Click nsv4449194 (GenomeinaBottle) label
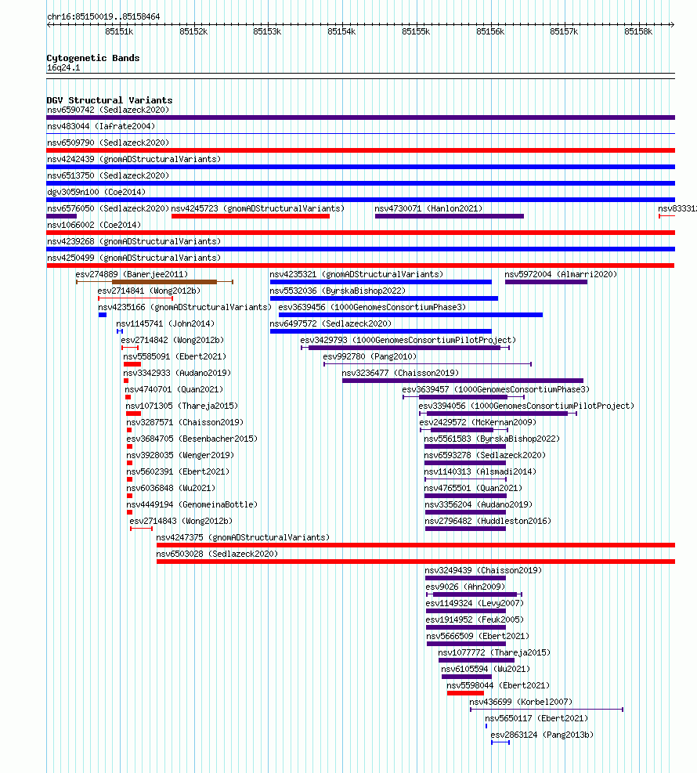 point(192,505)
